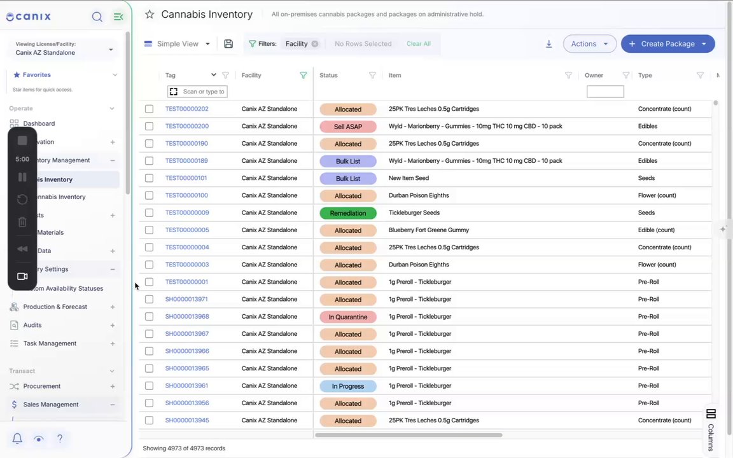Click the save view floppy disk icon
The width and height of the screenshot is (733, 458).
coord(228,43)
